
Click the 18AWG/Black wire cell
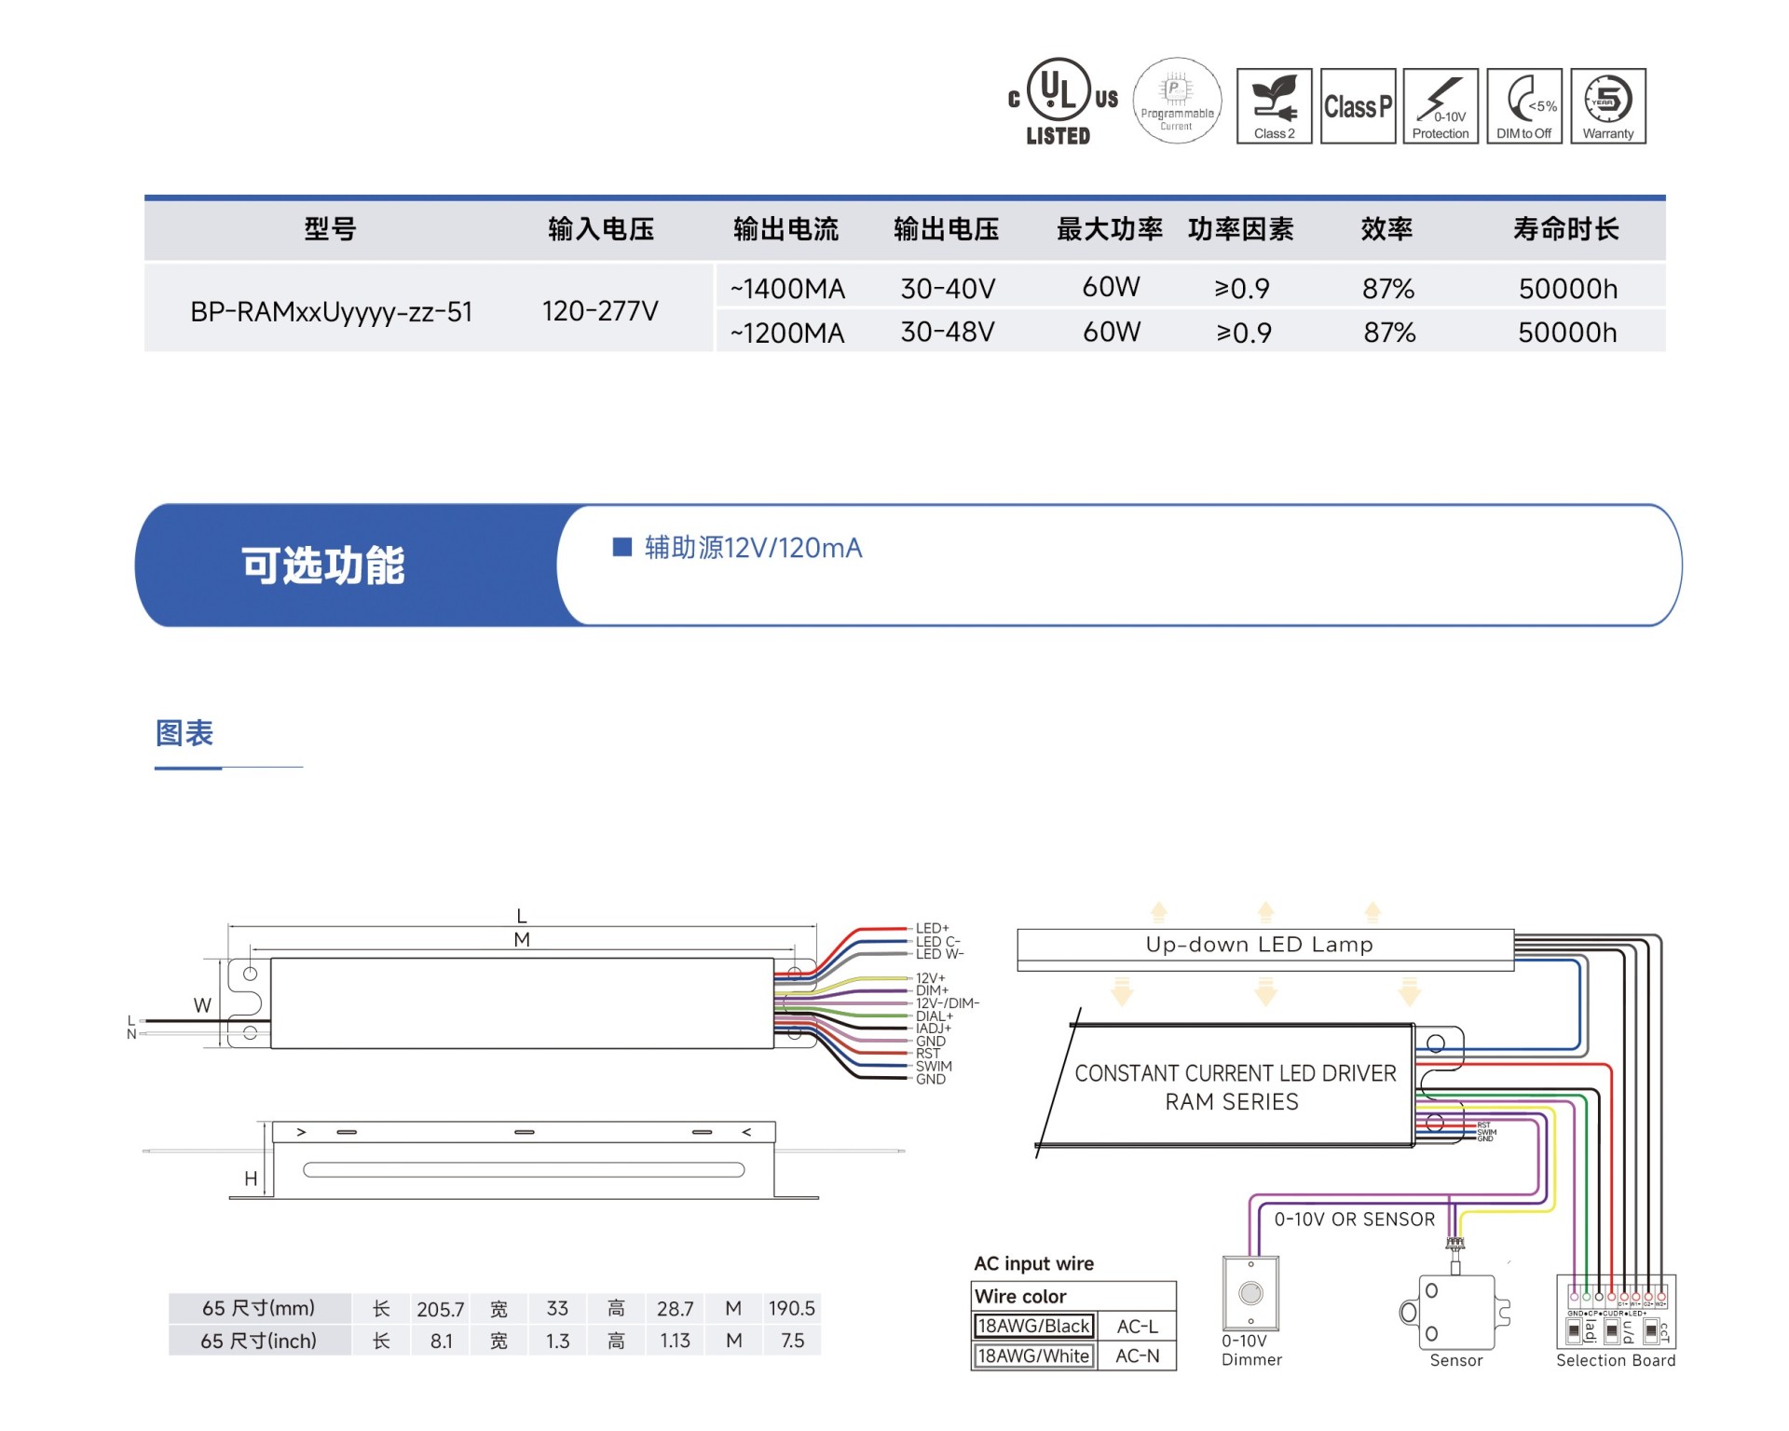[x=1033, y=1326]
